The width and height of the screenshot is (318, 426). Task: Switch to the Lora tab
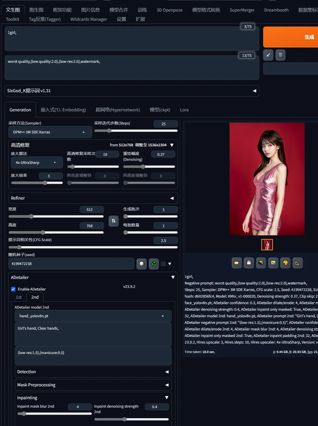184,110
